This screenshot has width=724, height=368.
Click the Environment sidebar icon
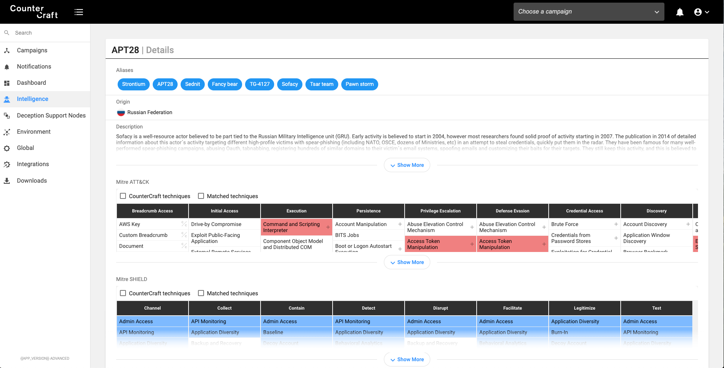[x=7, y=132]
